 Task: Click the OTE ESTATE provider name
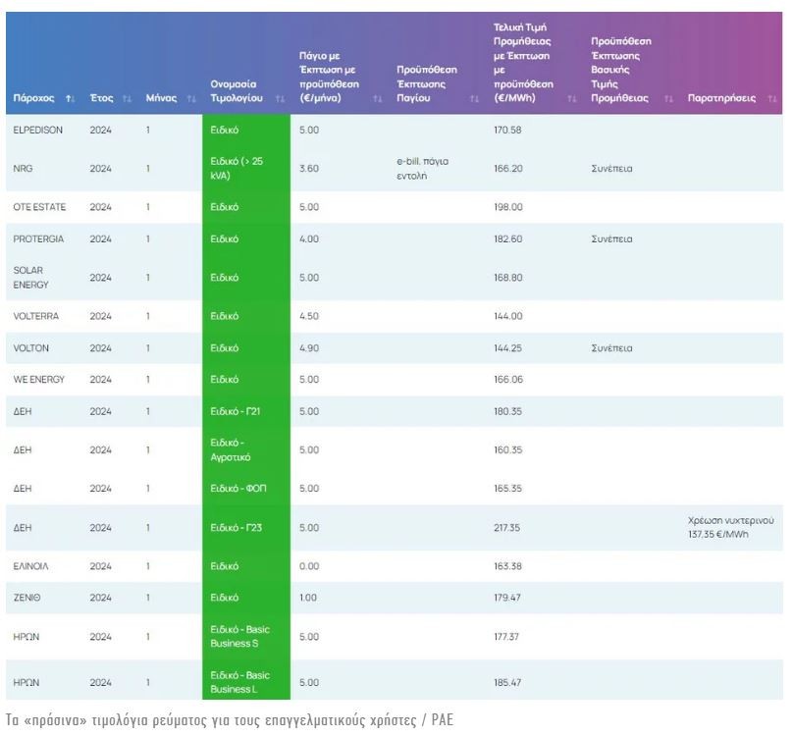point(39,207)
